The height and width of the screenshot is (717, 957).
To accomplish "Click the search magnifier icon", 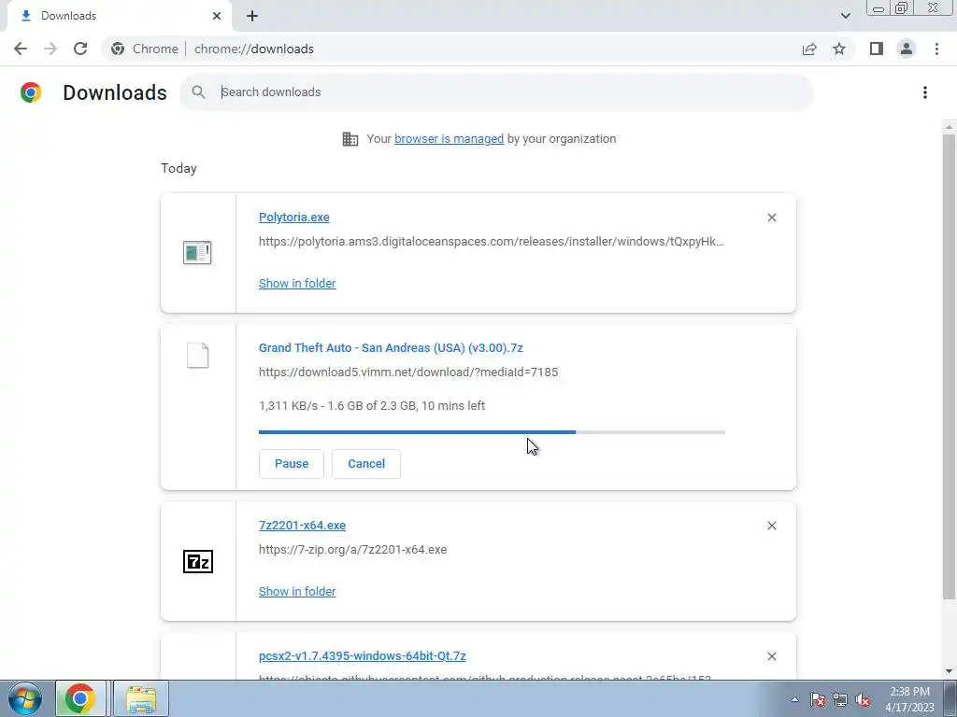I will point(198,92).
